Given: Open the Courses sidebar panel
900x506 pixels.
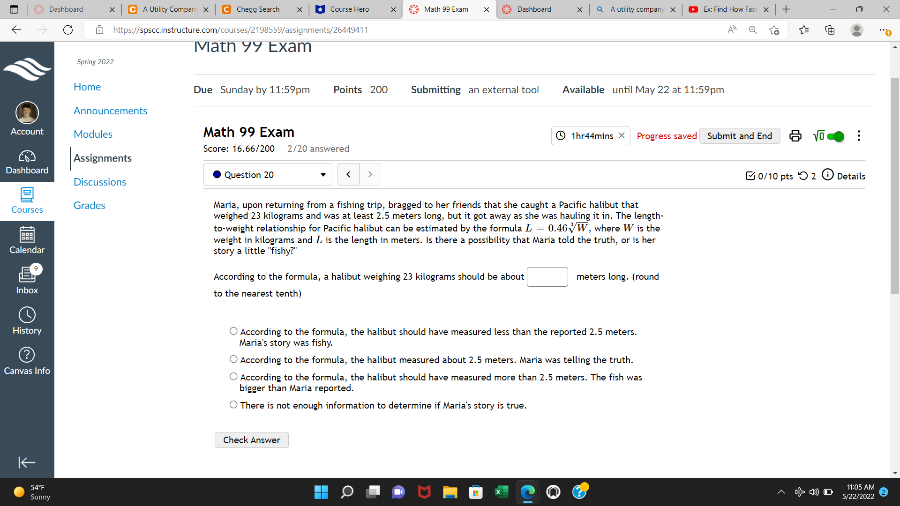Looking at the screenshot, I should (x=27, y=201).
